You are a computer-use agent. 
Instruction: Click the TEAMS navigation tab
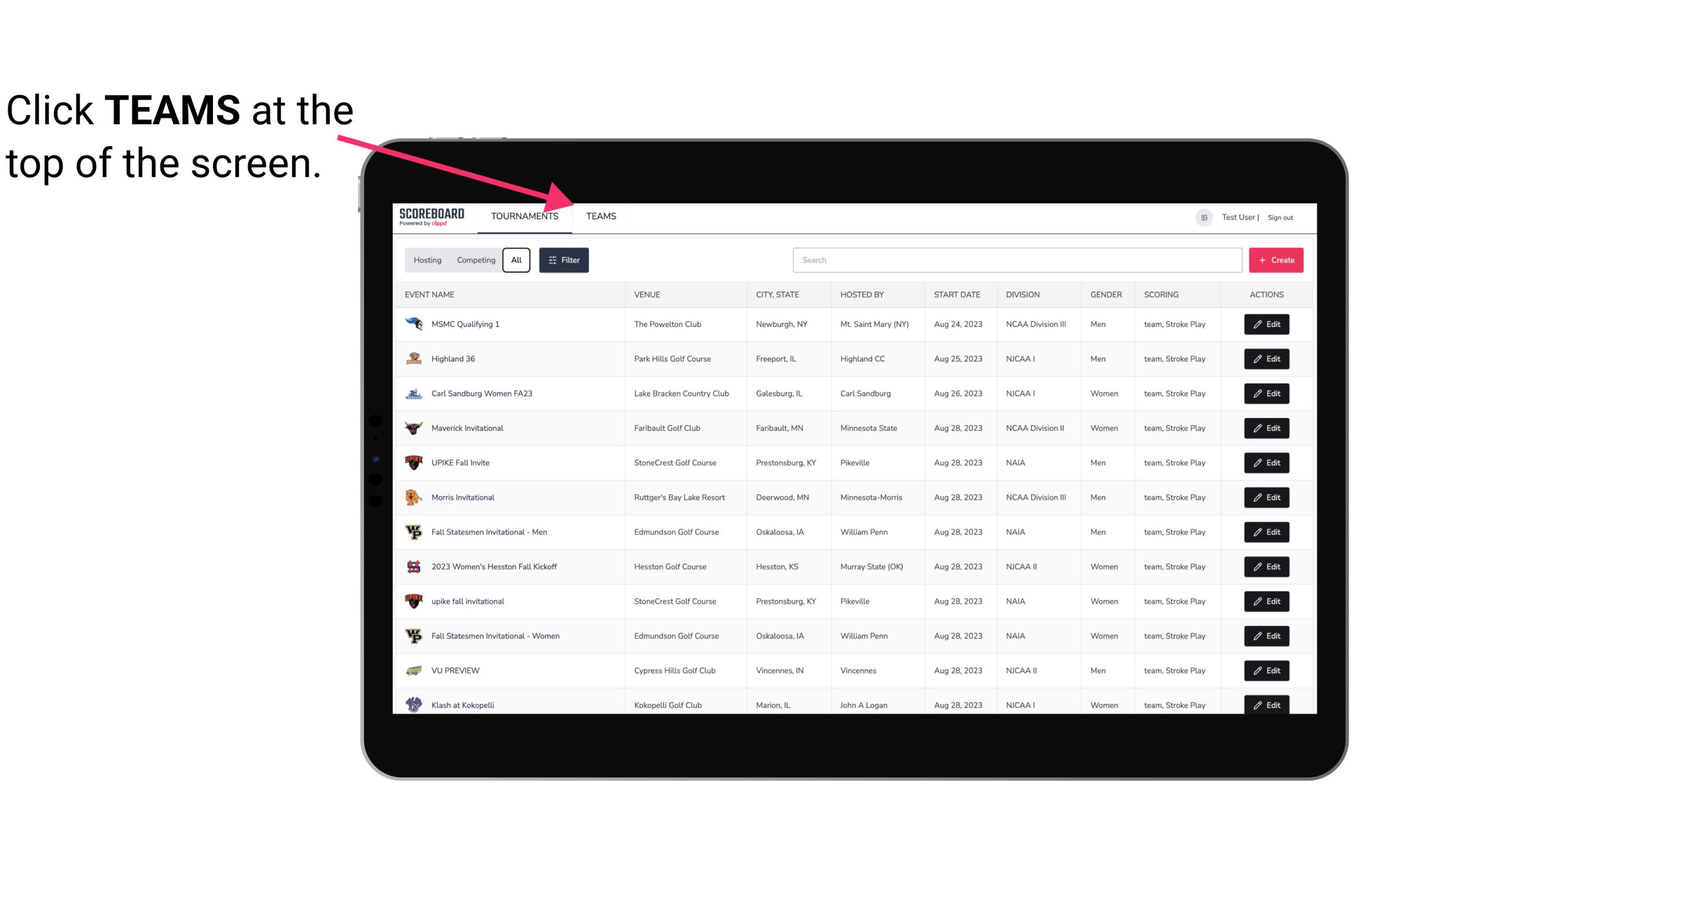tap(600, 216)
